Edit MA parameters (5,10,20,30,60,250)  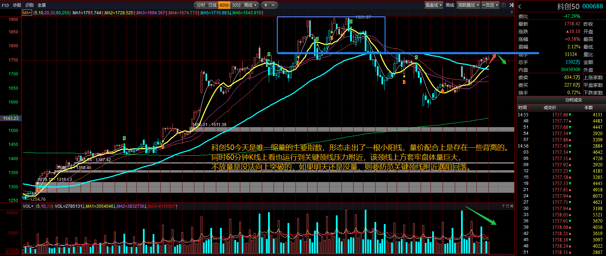point(52,13)
